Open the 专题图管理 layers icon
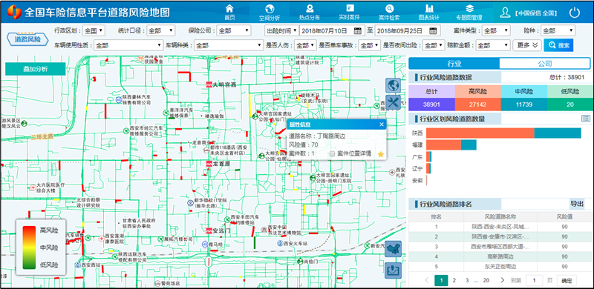 469,8
